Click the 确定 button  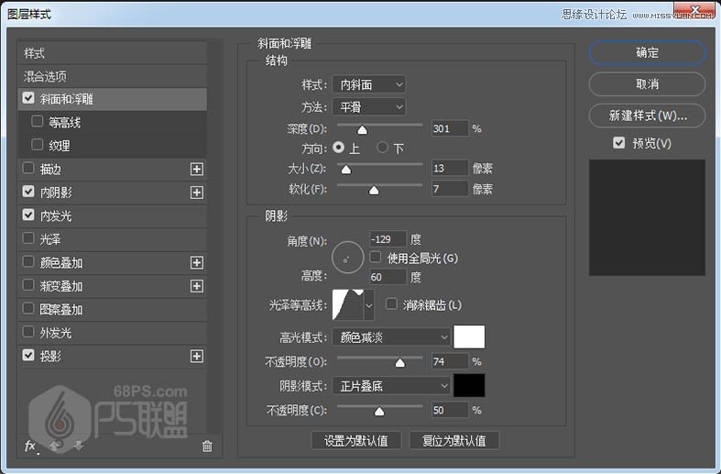pyautogui.click(x=647, y=52)
